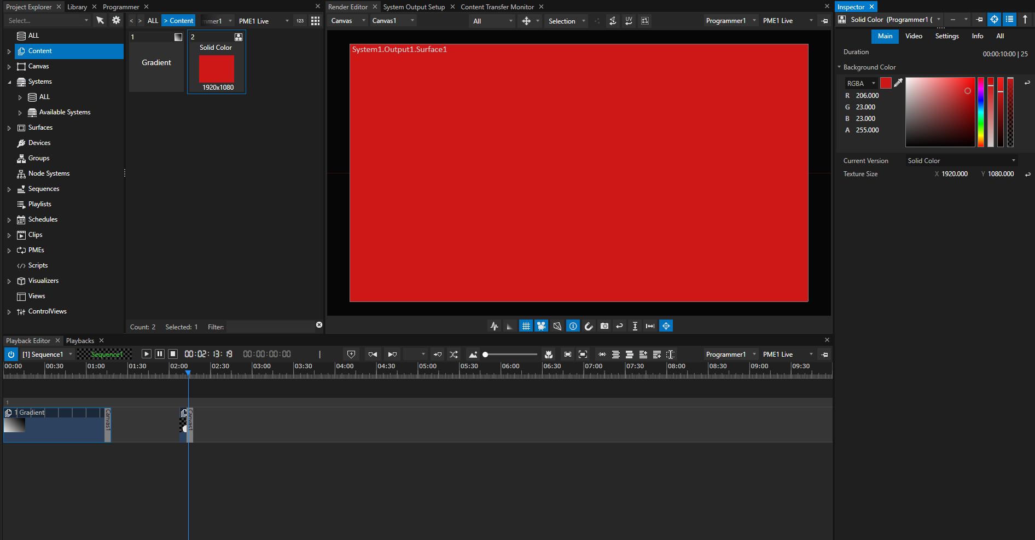Toggle the info overlay icon

(x=573, y=326)
